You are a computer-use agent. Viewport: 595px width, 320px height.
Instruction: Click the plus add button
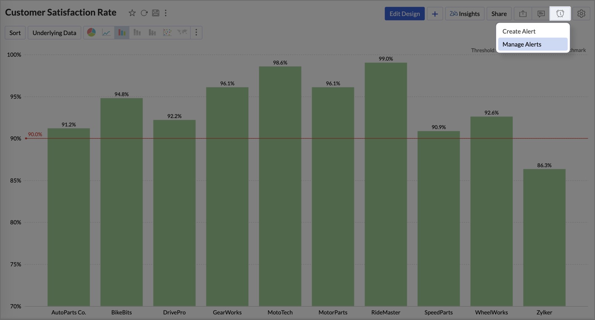click(435, 14)
